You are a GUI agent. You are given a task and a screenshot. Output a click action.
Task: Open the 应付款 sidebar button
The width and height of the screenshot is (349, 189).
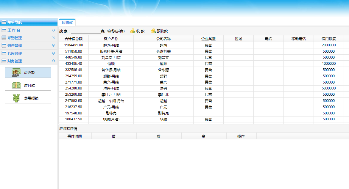28,85
